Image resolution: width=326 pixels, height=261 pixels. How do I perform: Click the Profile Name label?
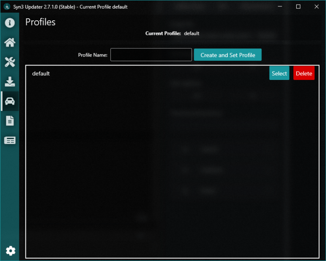[93, 55]
